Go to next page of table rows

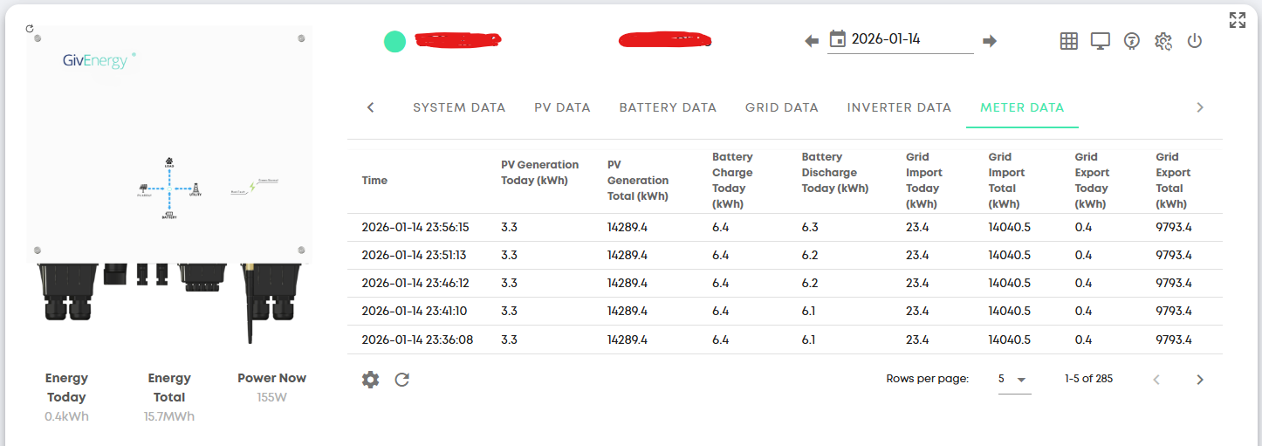[1199, 380]
